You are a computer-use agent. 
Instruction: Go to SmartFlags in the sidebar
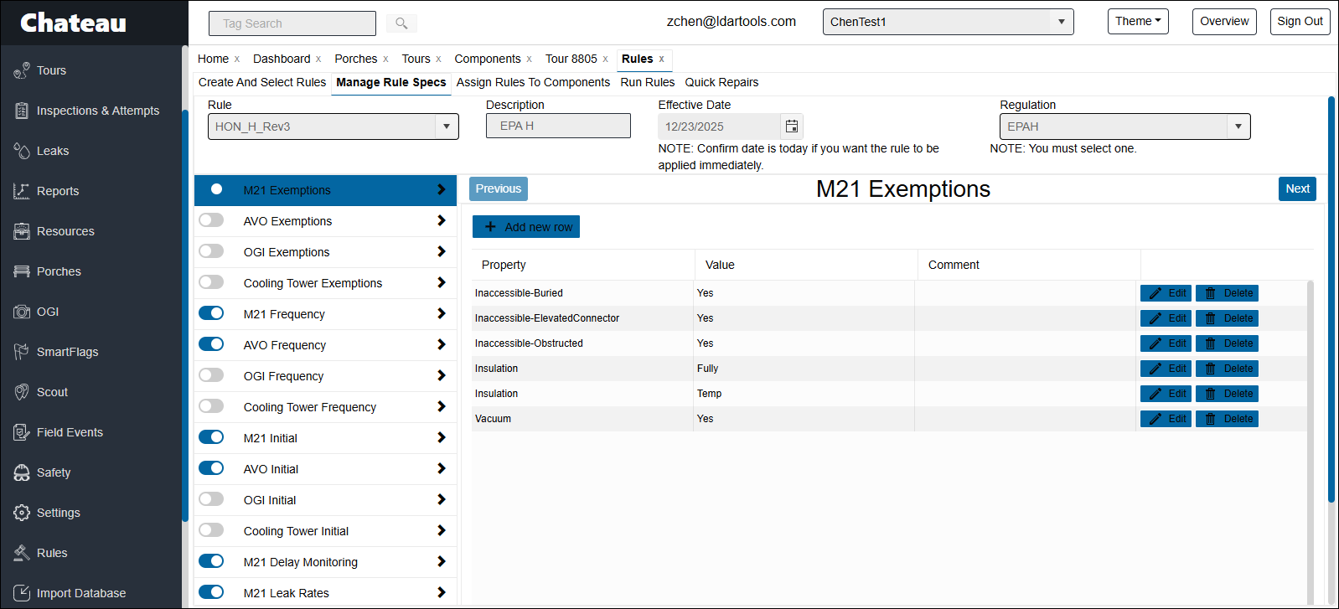coord(67,352)
